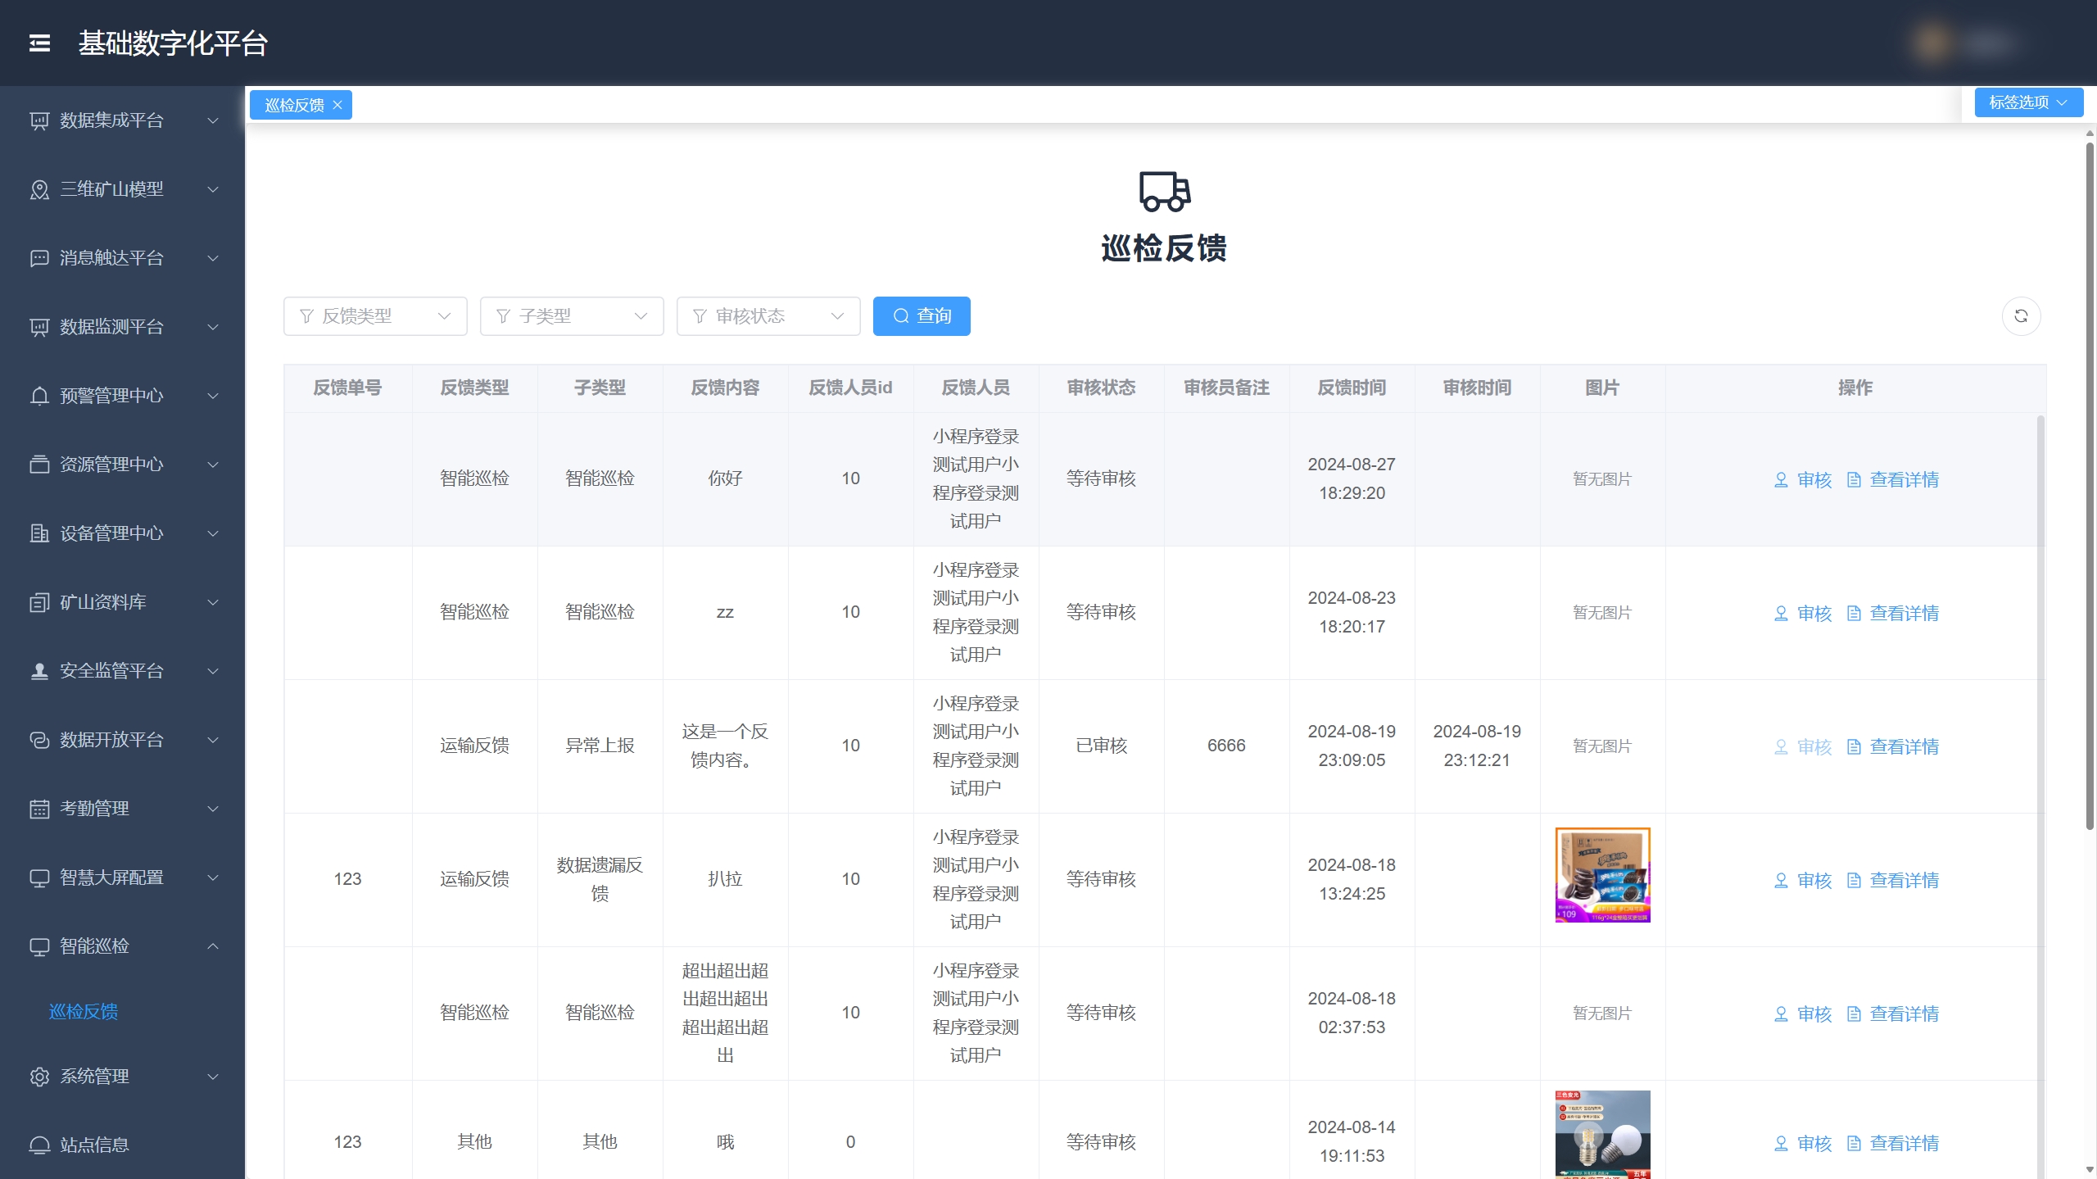Click the 异常上报 subtype cell
2097x1179 pixels.
point(600,746)
